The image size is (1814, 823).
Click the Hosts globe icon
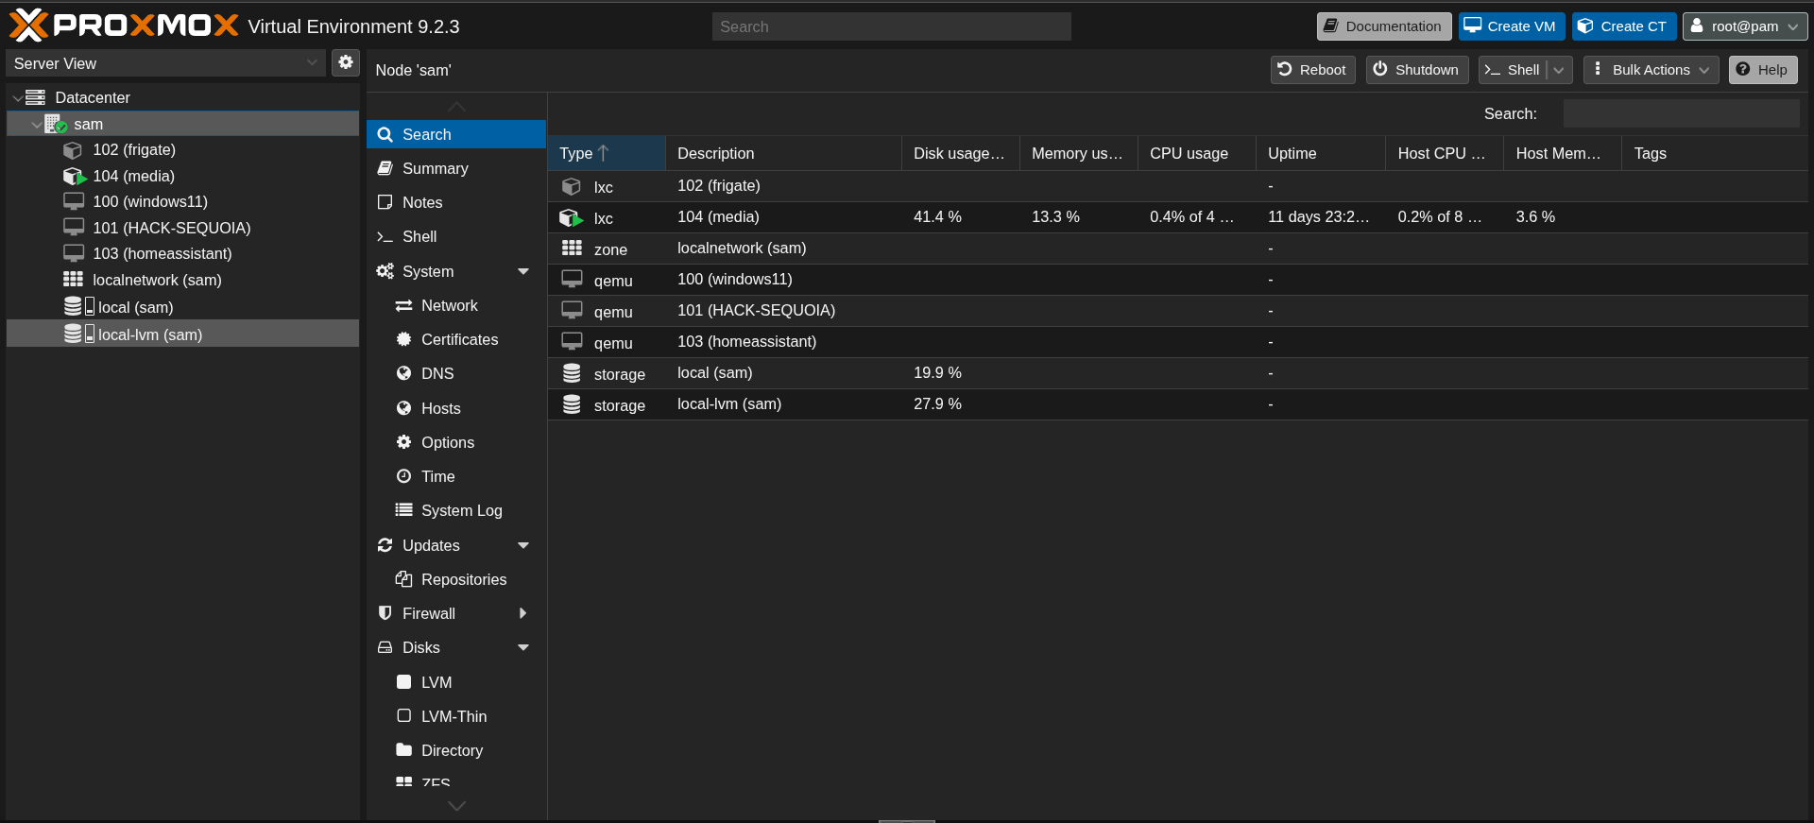point(403,408)
